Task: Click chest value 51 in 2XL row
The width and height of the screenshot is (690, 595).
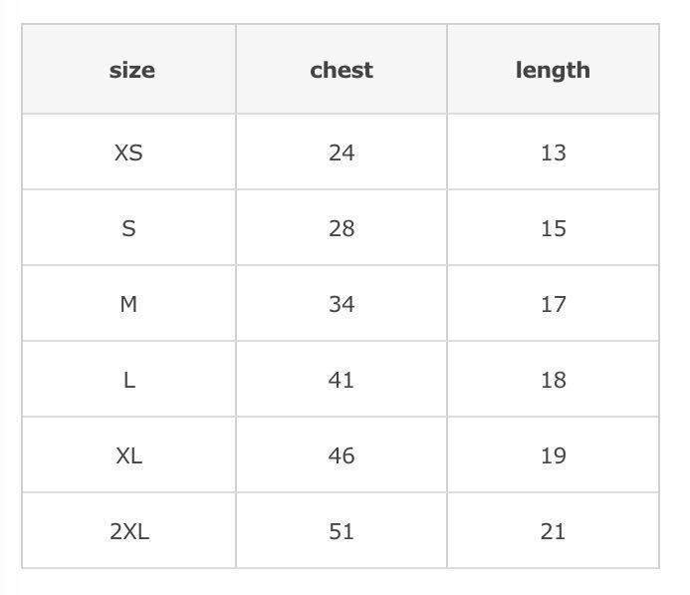Action: click(x=342, y=531)
